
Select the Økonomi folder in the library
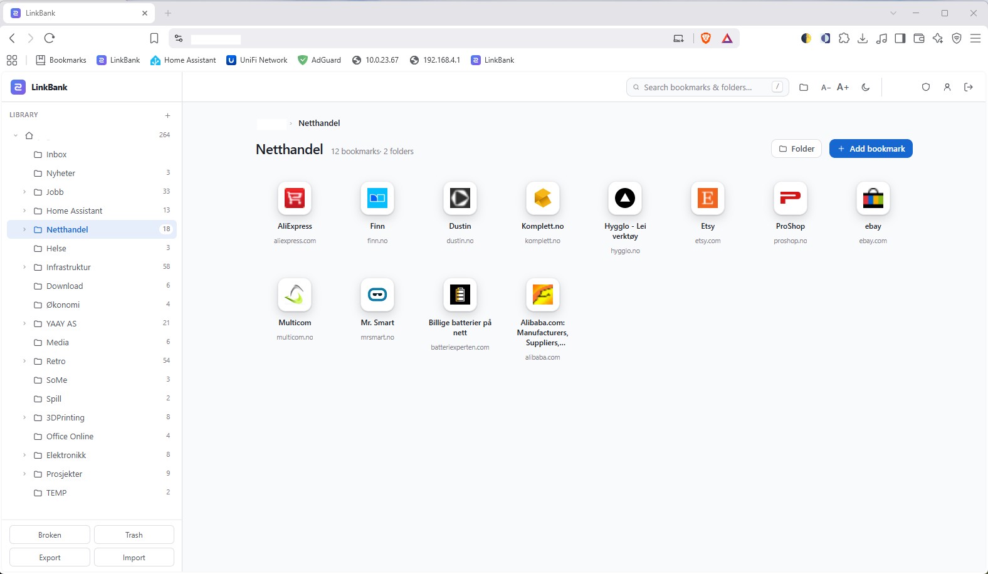(92, 305)
